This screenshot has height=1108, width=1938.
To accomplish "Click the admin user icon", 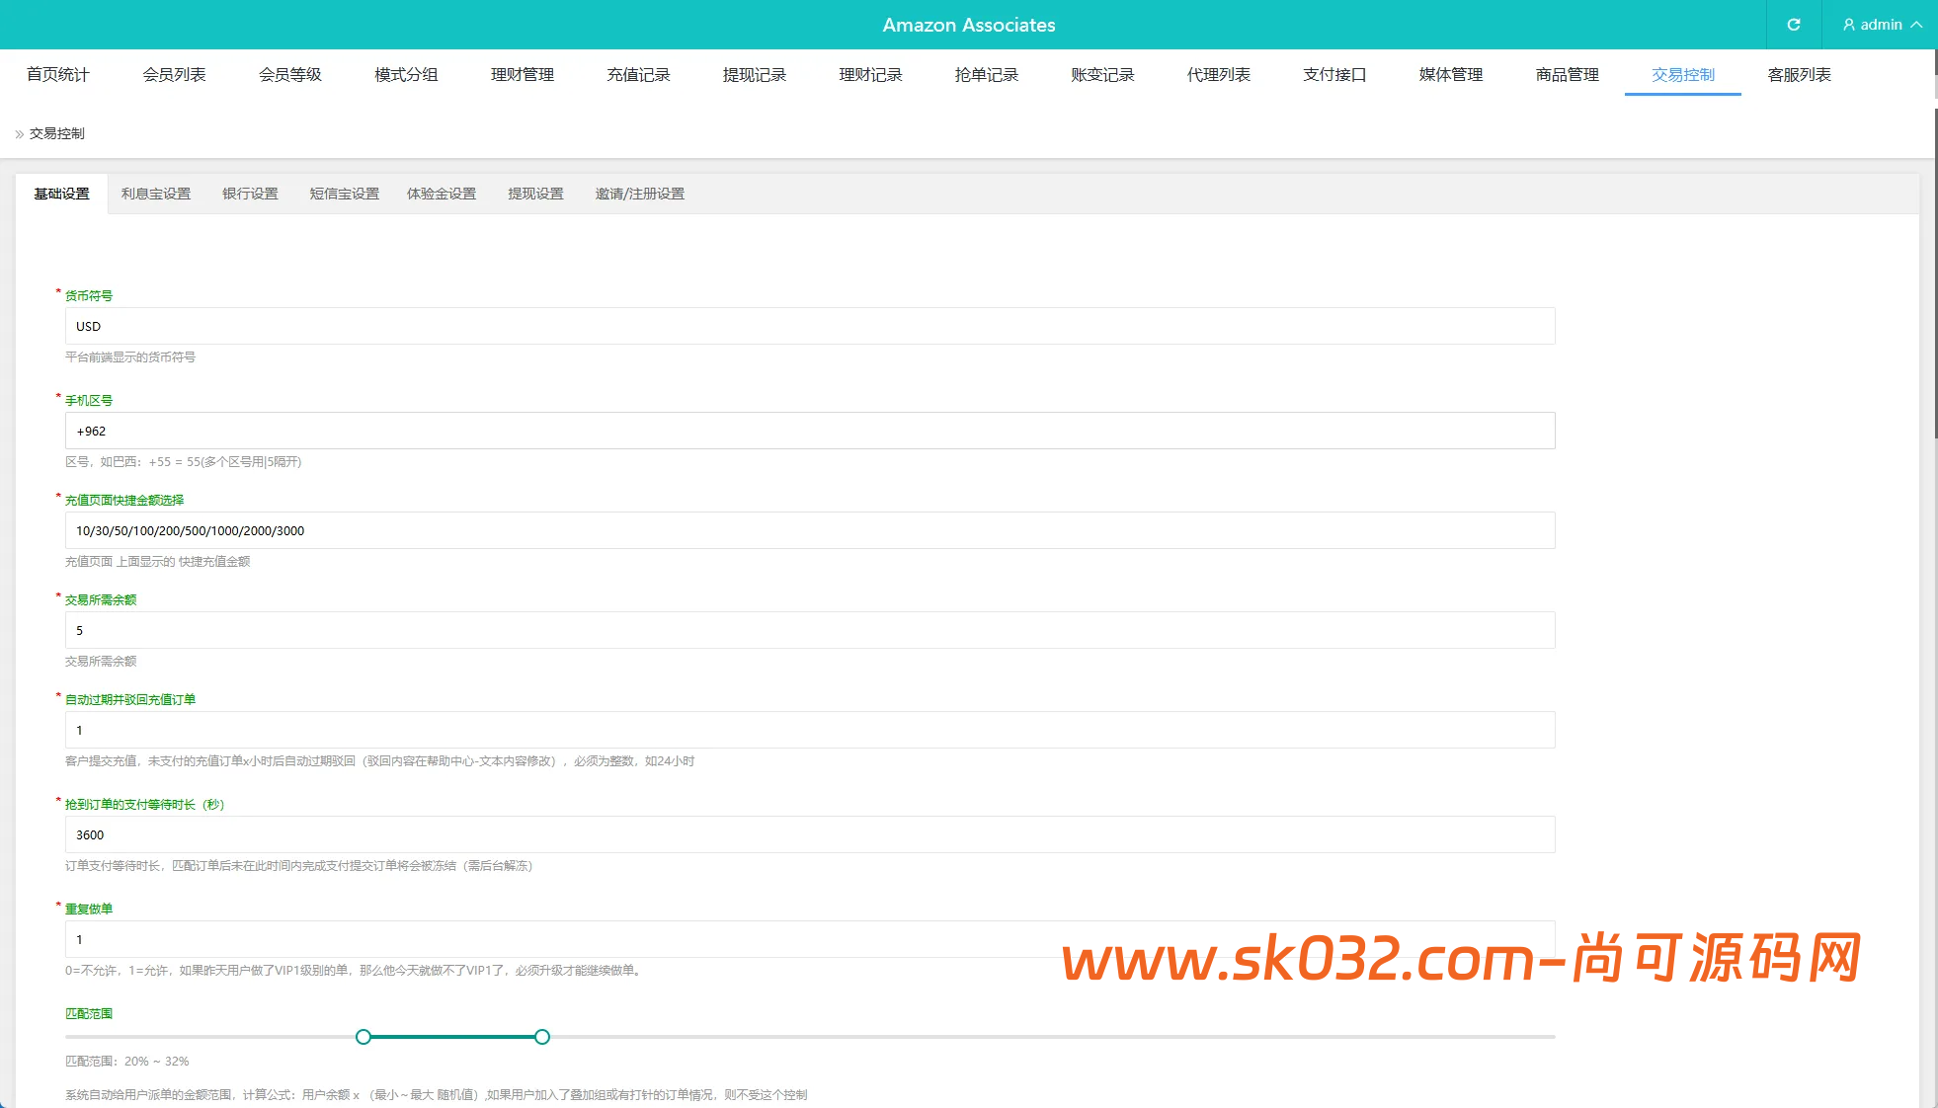I will point(1848,25).
